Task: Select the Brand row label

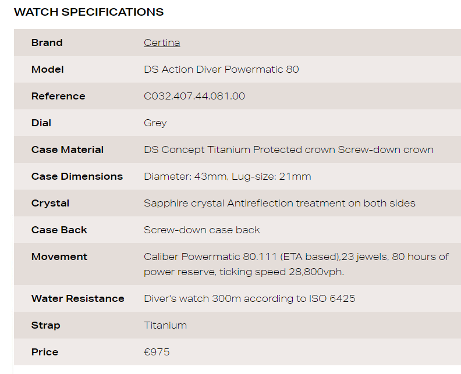Action: [47, 42]
